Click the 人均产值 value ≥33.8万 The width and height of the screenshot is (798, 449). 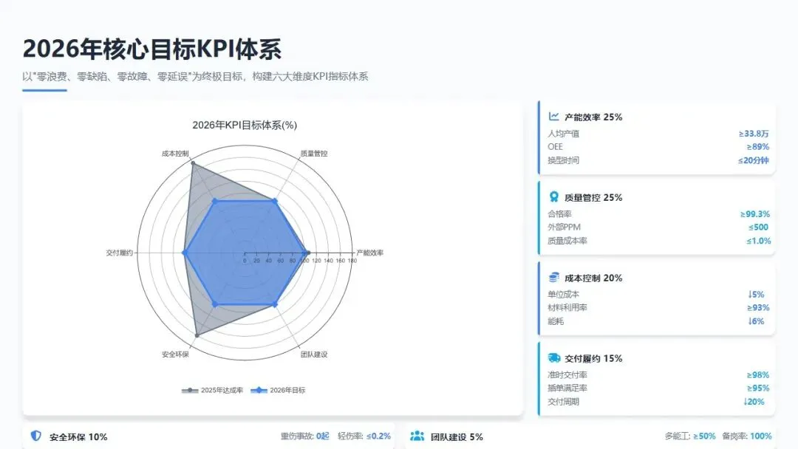pos(754,133)
